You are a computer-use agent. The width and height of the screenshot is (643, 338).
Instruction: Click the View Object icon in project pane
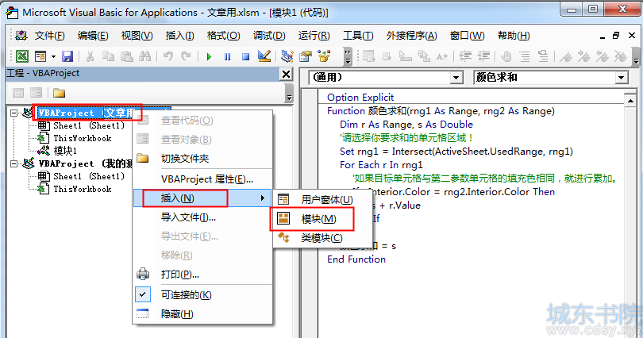(x=36, y=93)
